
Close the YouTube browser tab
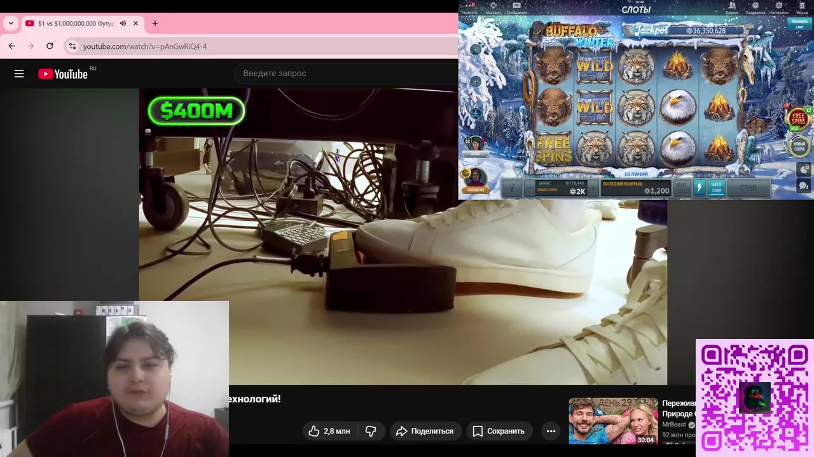(x=135, y=23)
